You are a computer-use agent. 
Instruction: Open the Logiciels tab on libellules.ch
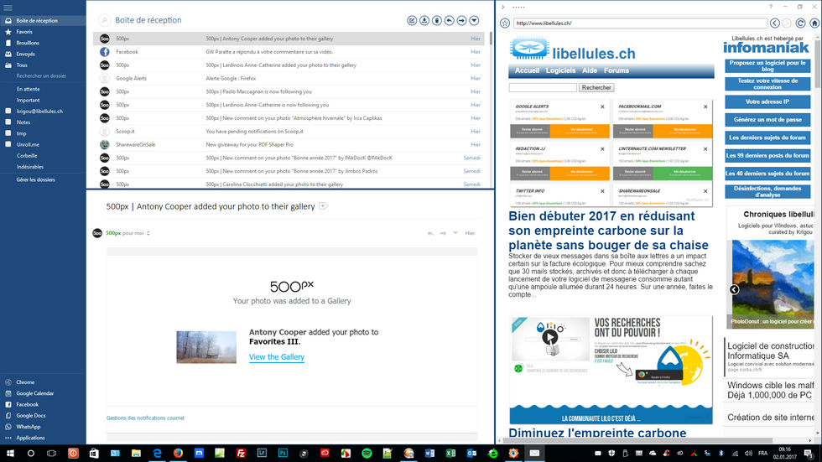[x=560, y=70]
